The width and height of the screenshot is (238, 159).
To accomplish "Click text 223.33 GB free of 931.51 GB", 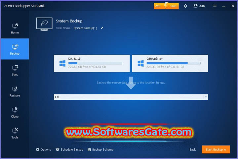I will pyautogui.click(x=165, y=67).
